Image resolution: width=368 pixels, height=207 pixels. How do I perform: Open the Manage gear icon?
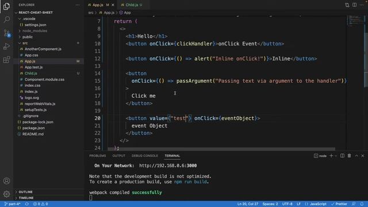[6, 194]
